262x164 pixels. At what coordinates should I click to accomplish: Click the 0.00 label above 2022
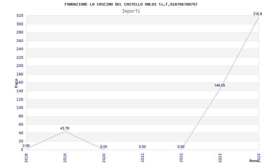tap(181, 147)
